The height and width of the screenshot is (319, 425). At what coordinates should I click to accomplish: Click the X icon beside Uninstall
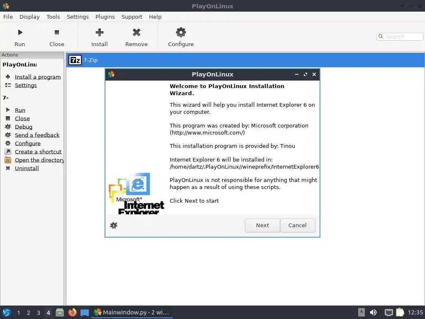[8, 168]
